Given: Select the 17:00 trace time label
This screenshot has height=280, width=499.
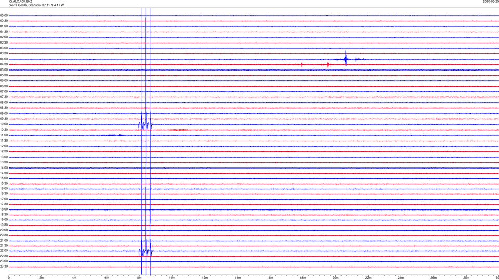Looking at the screenshot, I should tap(4, 199).
